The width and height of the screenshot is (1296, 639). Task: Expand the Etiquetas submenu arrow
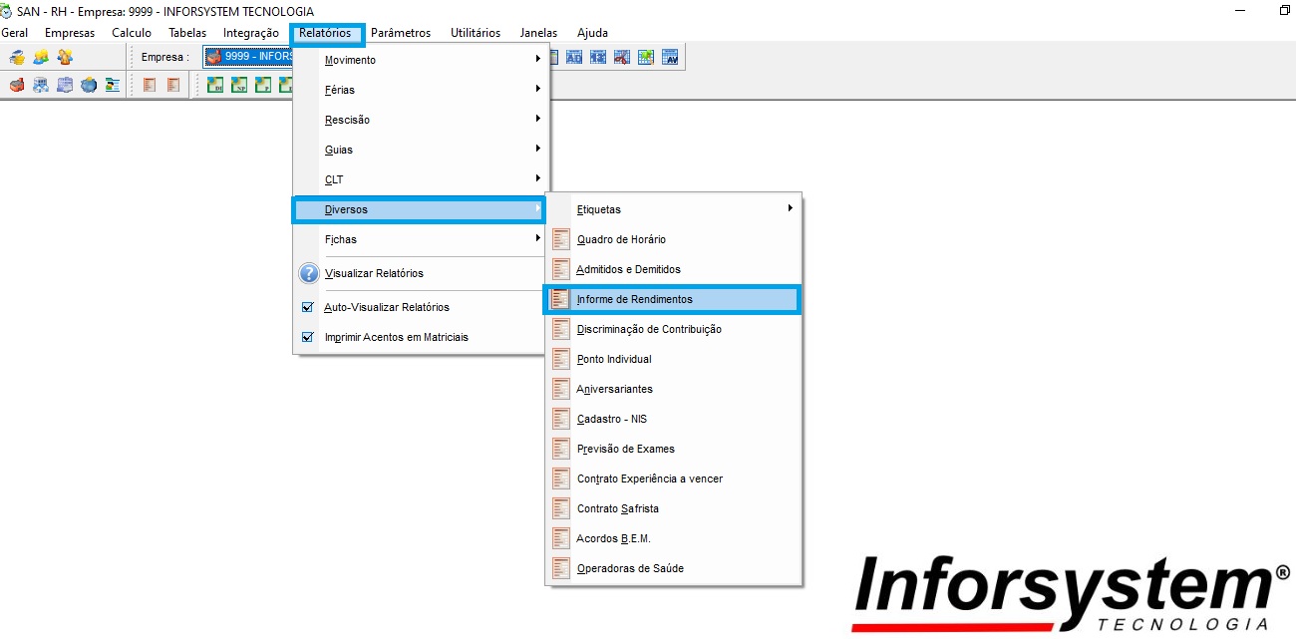[790, 209]
